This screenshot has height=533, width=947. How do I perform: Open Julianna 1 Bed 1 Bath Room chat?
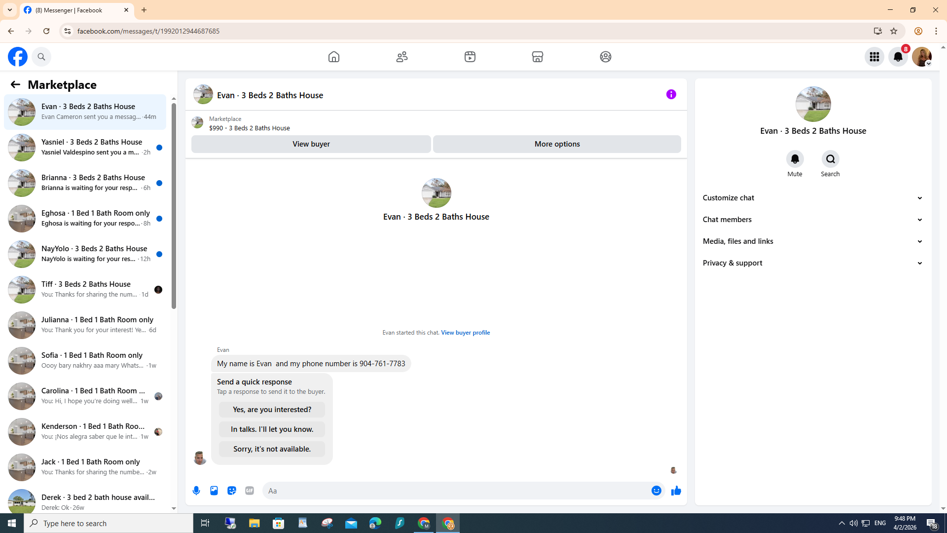(85, 325)
